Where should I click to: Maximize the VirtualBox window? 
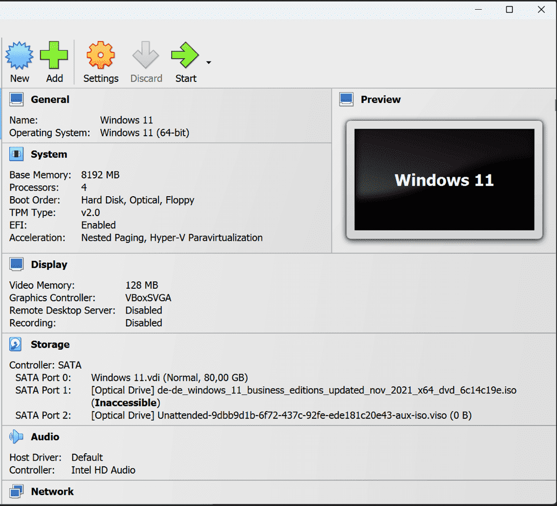pos(510,10)
